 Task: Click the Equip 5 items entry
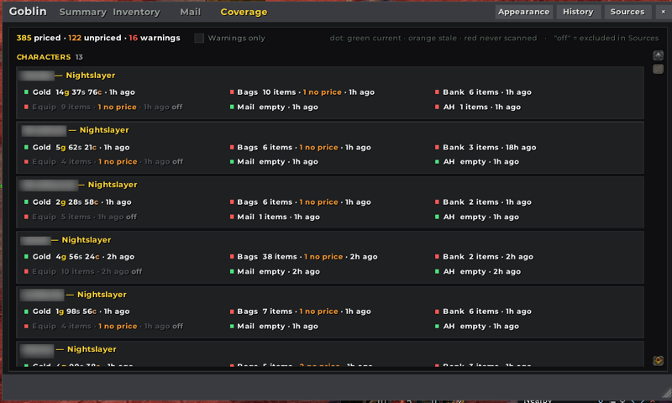[x=80, y=217]
